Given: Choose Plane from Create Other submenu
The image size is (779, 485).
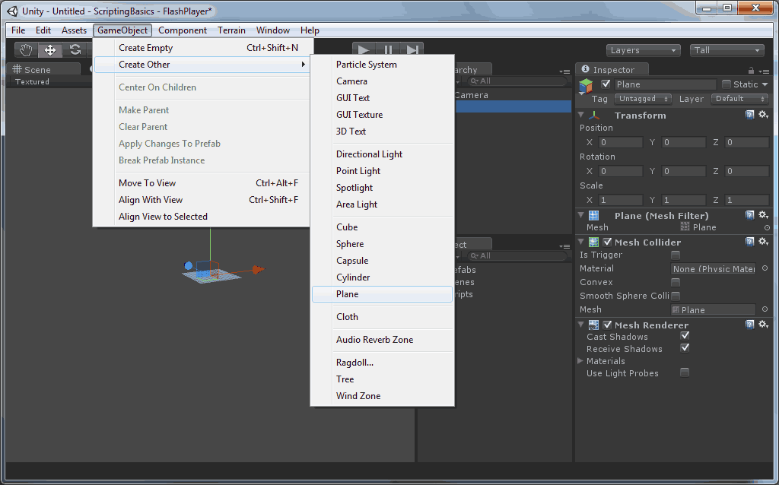Looking at the screenshot, I should [x=382, y=294].
